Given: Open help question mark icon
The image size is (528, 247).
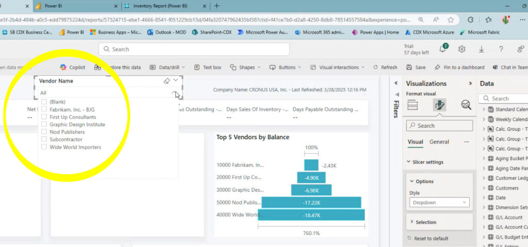Looking at the screenshot, I should (x=501, y=49).
